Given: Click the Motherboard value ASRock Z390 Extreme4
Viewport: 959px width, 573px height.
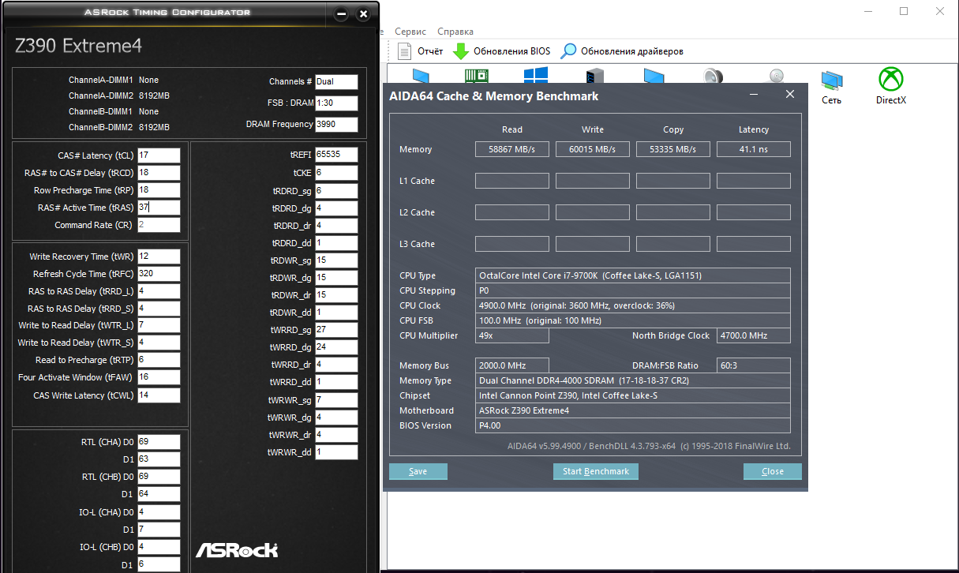Looking at the screenshot, I should [634, 410].
